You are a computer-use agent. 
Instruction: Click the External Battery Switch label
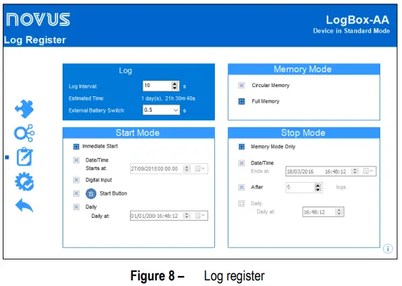coord(97,110)
